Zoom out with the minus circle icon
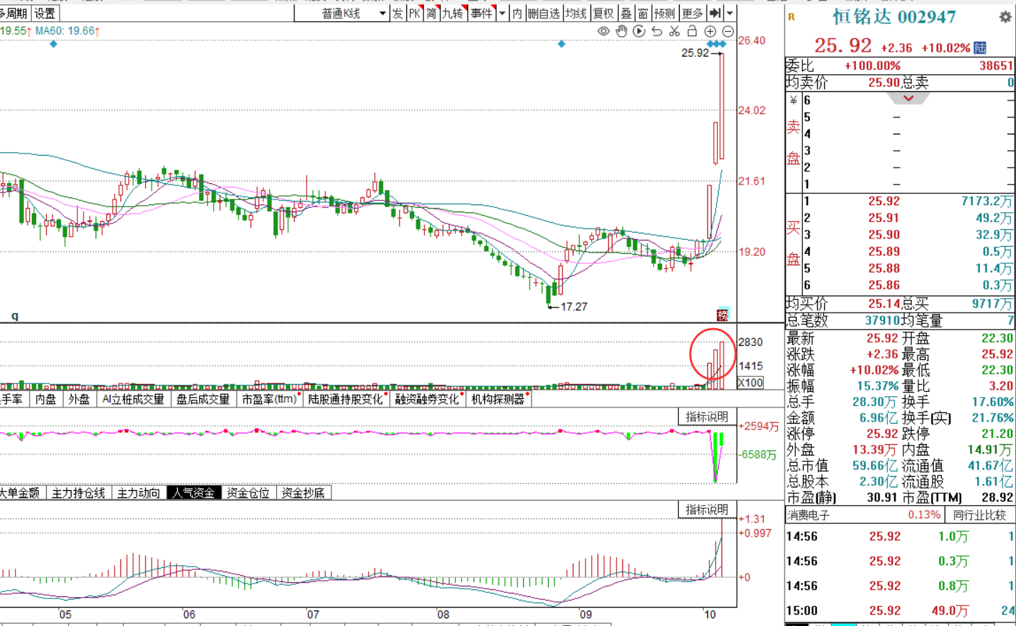 728,31
